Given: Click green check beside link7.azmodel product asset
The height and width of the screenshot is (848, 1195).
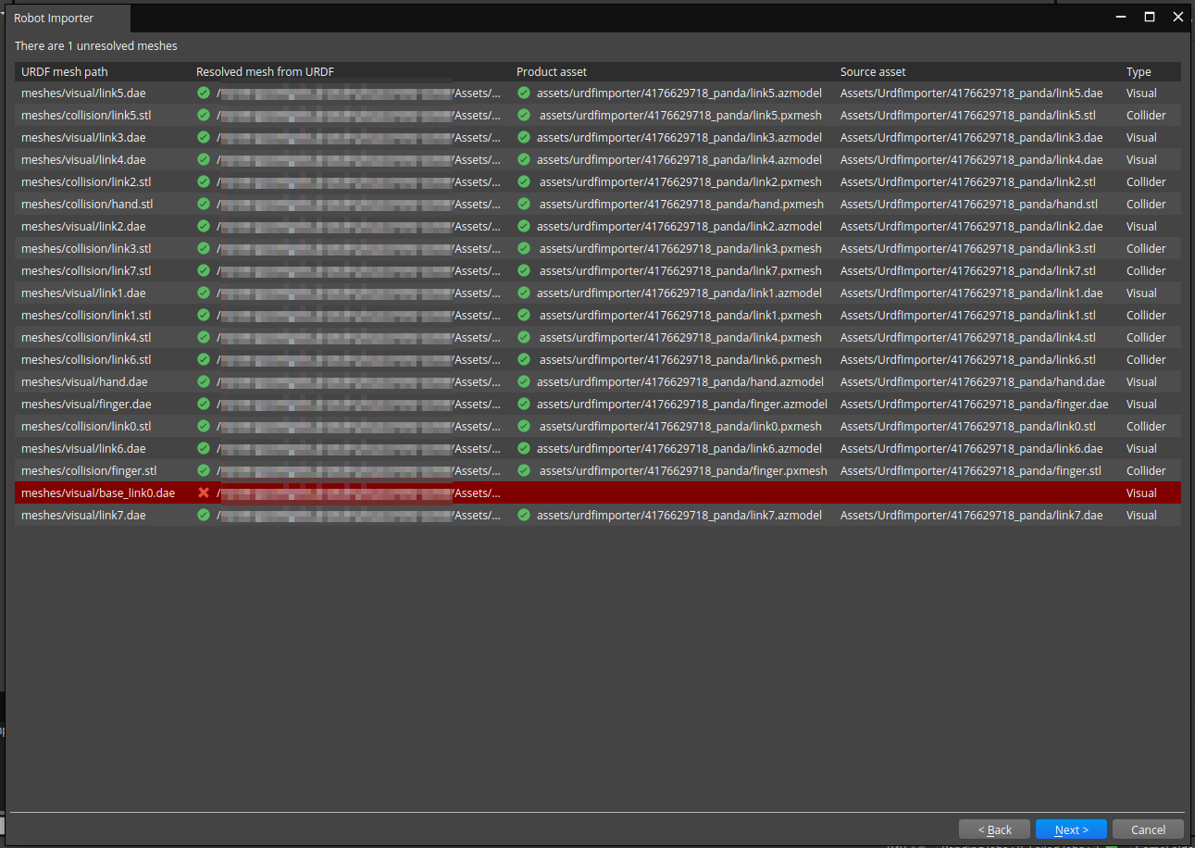Looking at the screenshot, I should coord(524,515).
